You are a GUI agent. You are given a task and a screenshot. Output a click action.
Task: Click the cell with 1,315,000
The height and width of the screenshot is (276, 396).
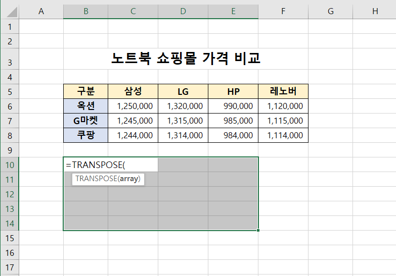183,121
